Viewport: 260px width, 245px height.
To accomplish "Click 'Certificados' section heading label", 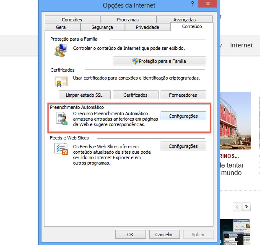I will click(62, 70).
